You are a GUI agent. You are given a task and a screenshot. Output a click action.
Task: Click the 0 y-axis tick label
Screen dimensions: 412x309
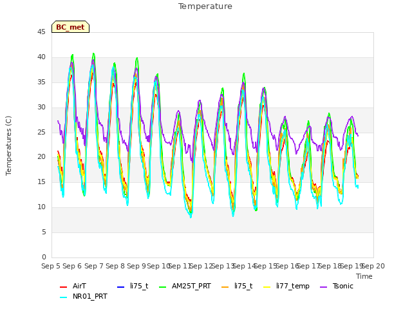tap(44, 257)
